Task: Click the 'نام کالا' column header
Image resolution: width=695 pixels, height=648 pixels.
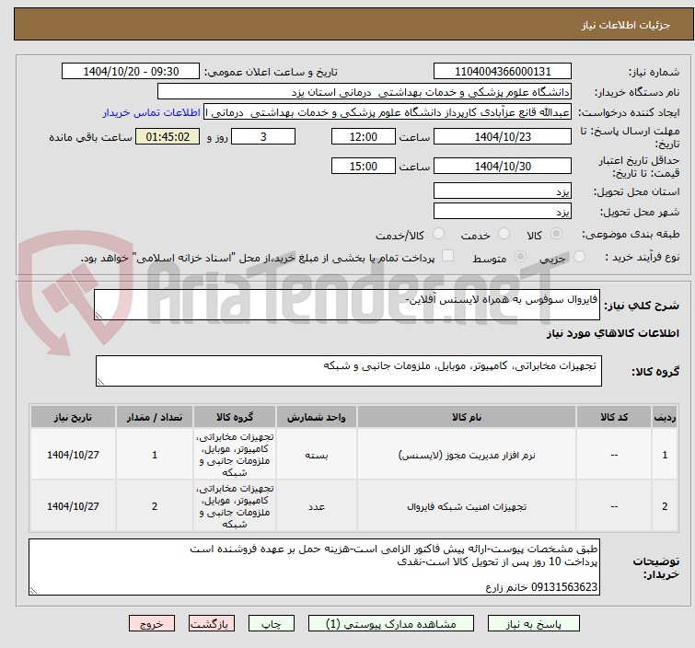Action: pos(467,417)
